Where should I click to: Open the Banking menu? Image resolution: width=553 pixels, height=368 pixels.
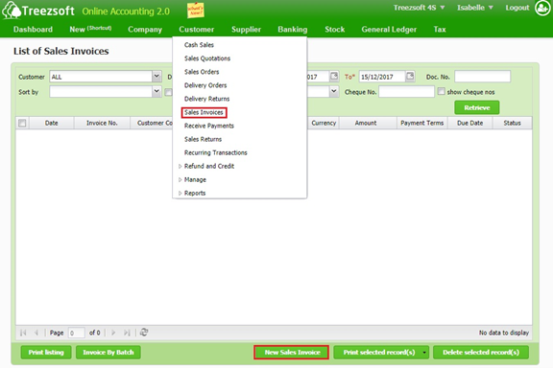[293, 29]
